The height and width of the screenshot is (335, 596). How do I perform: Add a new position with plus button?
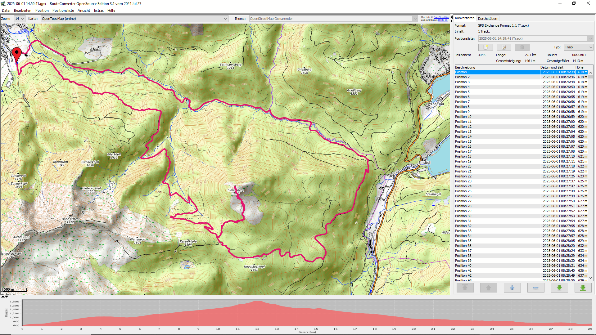pos(512,288)
